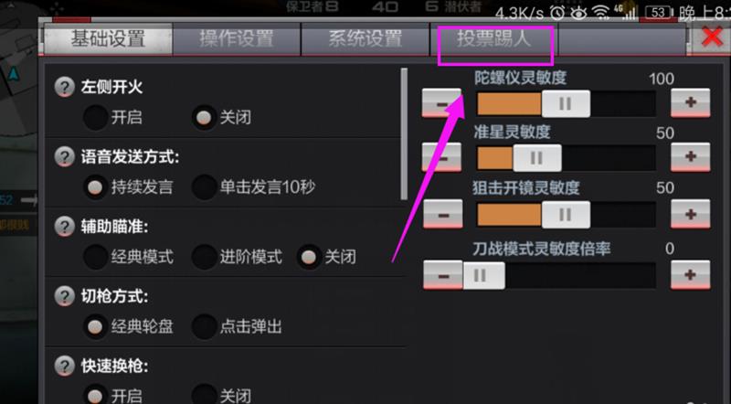This screenshot has height=404, width=731.
Task: Click the 准星灵敏度 slider handle
Action: [537, 158]
